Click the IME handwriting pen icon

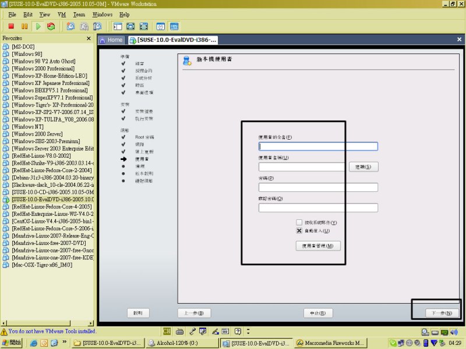click(216, 331)
